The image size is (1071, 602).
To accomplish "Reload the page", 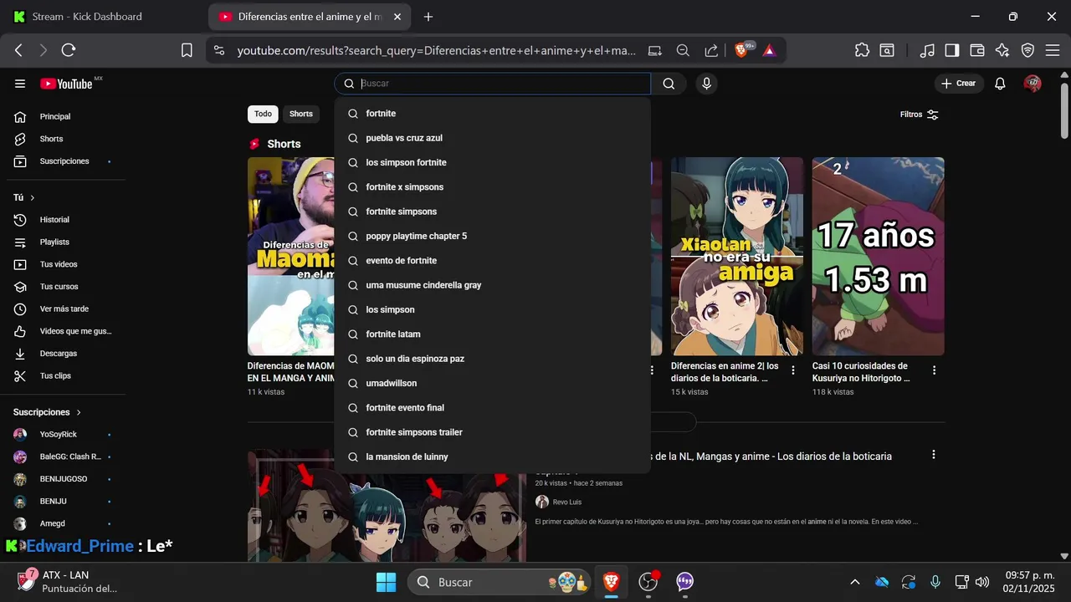I will click(69, 50).
